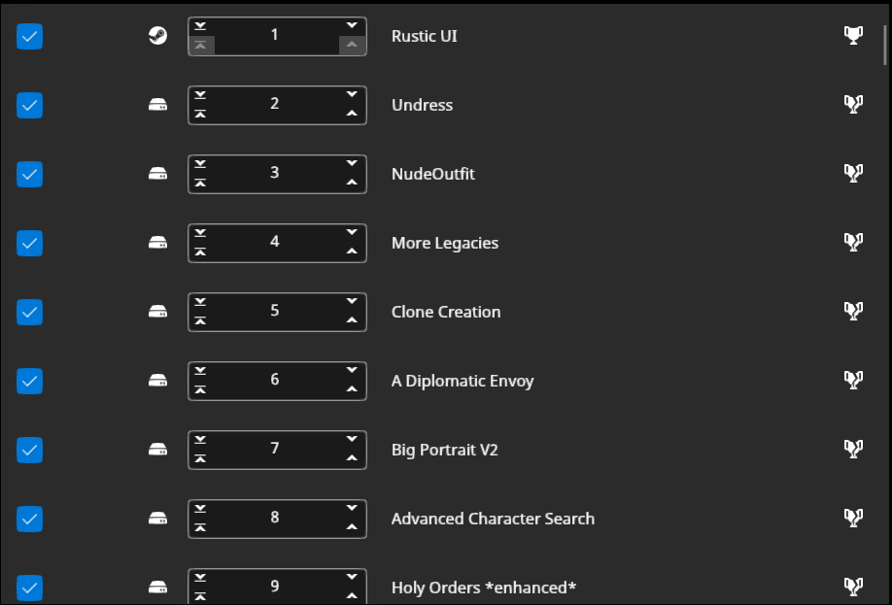Click the vertical scrollbar thumb of mod list
Image resolution: width=892 pixels, height=605 pixels.
[884, 45]
